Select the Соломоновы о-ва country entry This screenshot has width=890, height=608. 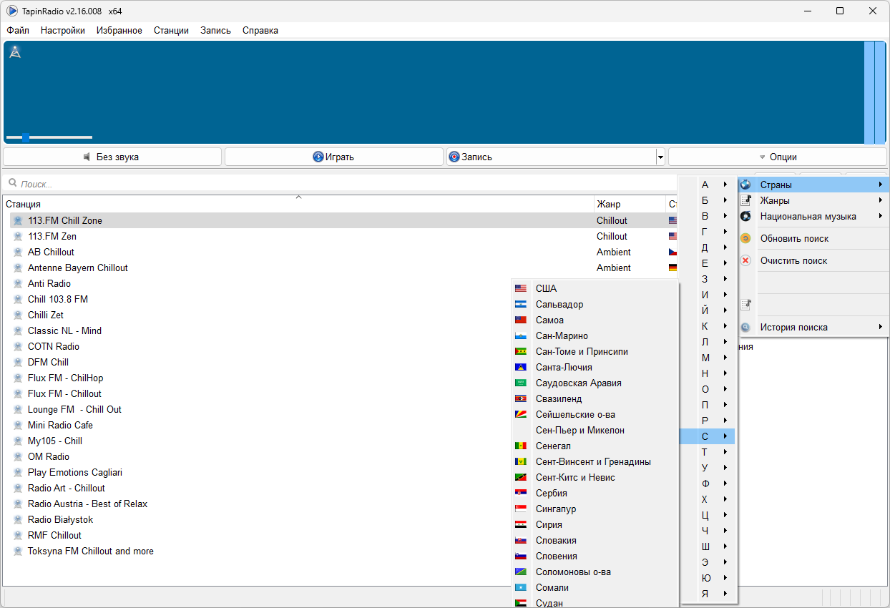pos(595,572)
